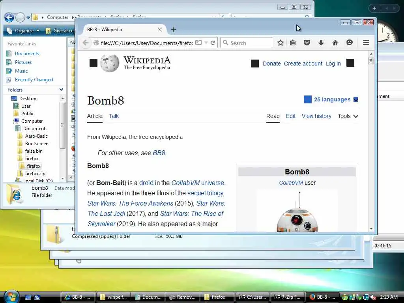Click the volume muted tray icon
The height and width of the screenshot is (303, 404).
pyautogui.click(x=373, y=297)
